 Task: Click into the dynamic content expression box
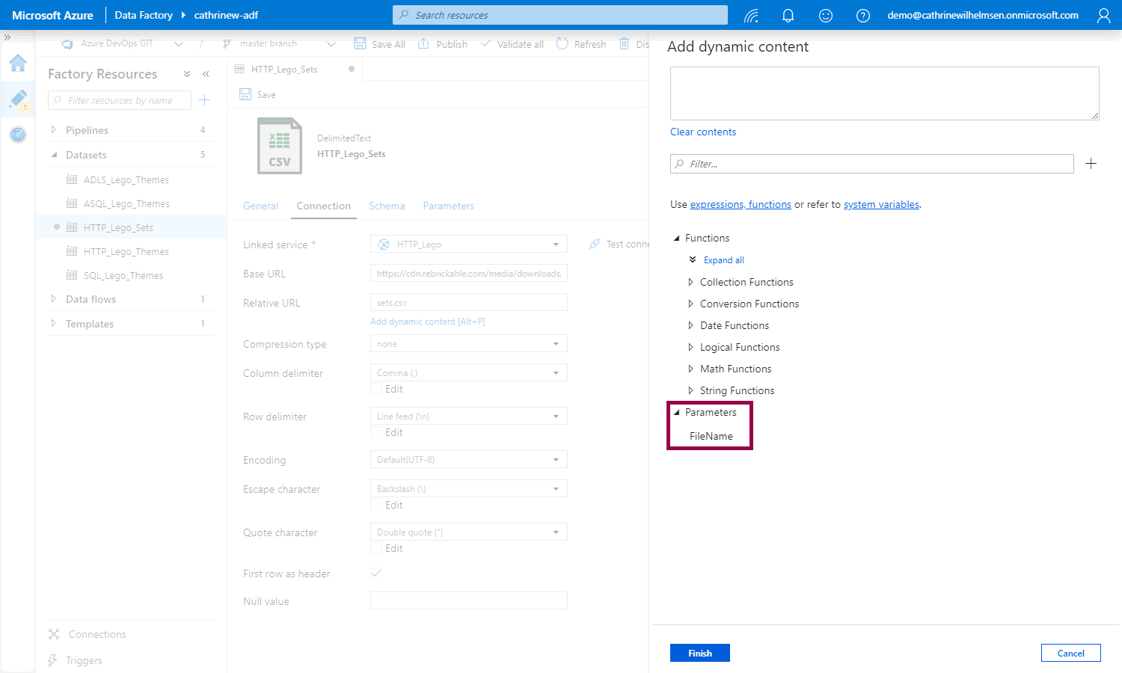tap(884, 93)
